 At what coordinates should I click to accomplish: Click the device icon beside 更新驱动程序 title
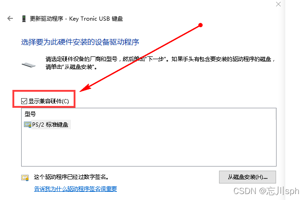(24, 19)
